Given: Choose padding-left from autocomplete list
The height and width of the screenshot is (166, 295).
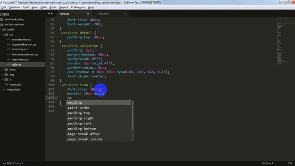Looking at the screenshot, I should (x=99, y=124).
